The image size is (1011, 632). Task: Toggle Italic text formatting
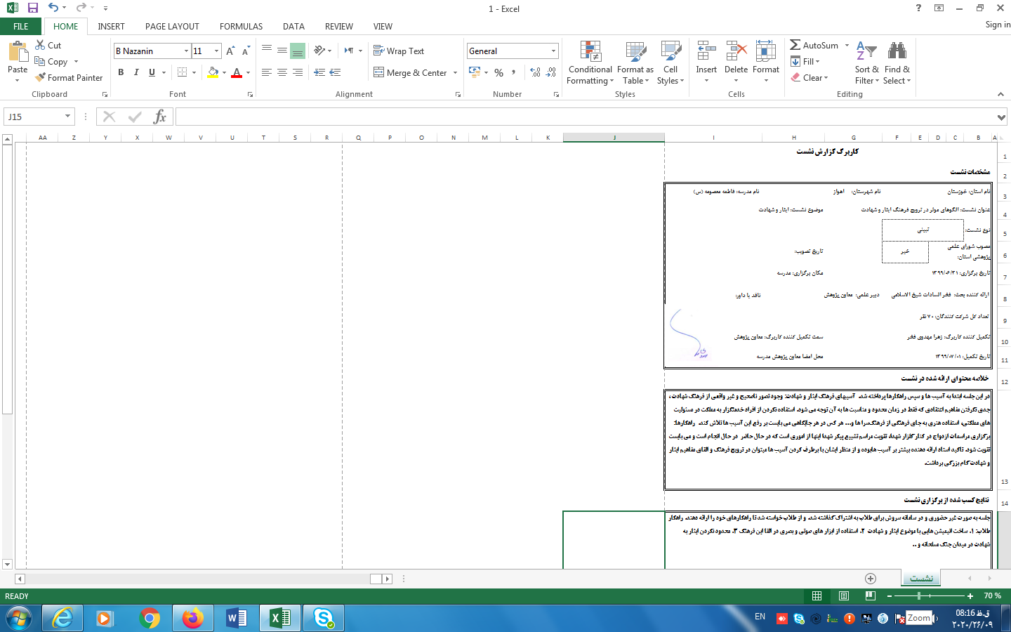coord(136,72)
